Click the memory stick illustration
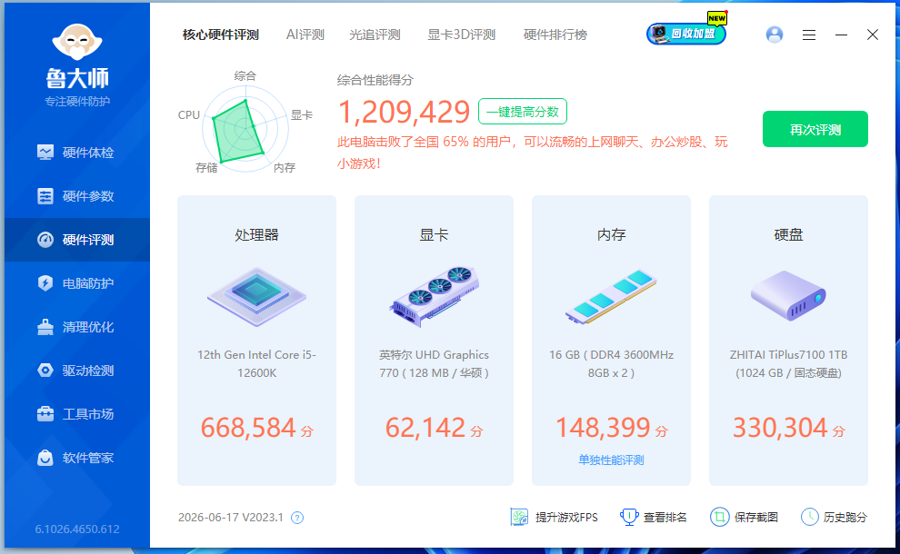Screen dimensions: 900x554 click(611, 297)
